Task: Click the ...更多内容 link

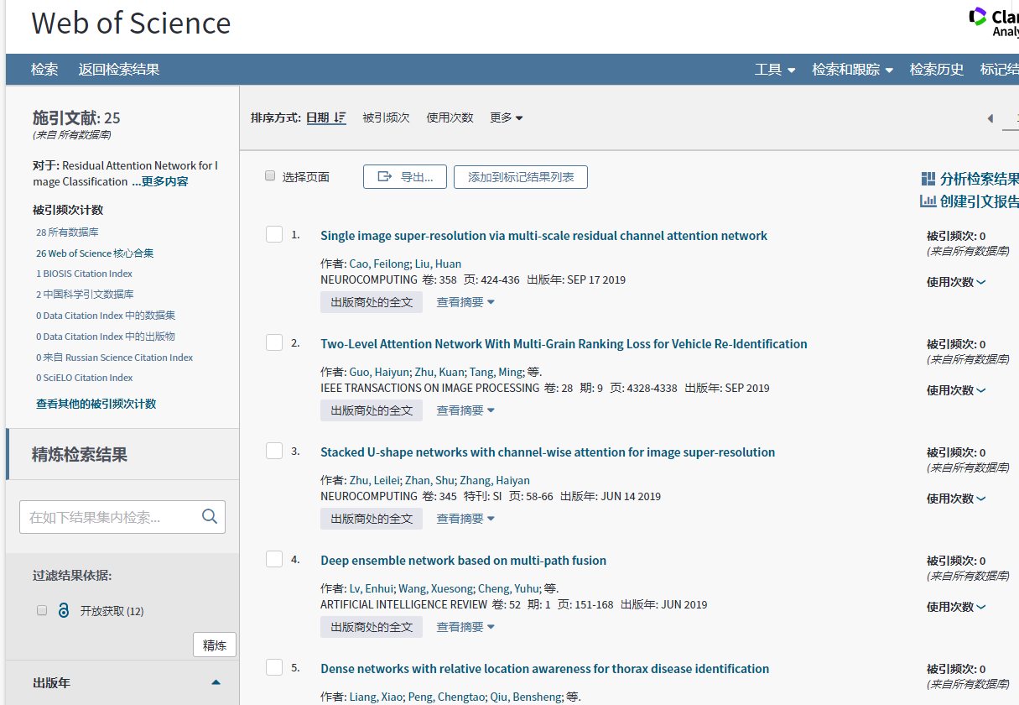Action: (160, 181)
